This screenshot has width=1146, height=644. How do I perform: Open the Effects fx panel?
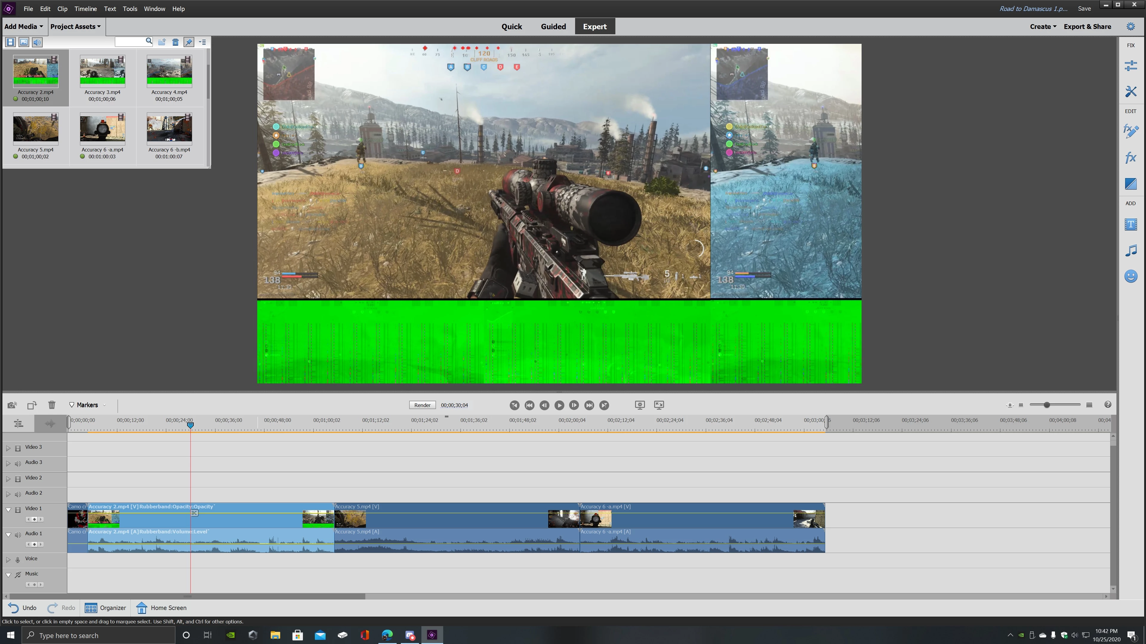coord(1130,158)
